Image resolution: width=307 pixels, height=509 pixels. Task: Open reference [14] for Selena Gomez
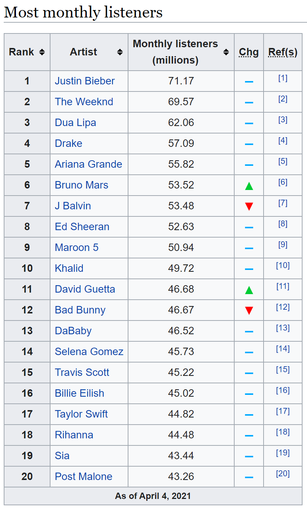(x=283, y=349)
